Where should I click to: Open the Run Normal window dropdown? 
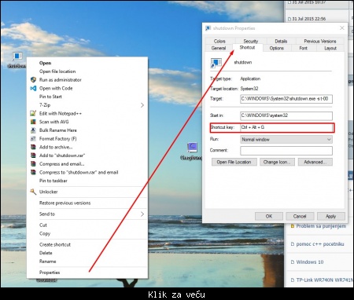point(286,140)
